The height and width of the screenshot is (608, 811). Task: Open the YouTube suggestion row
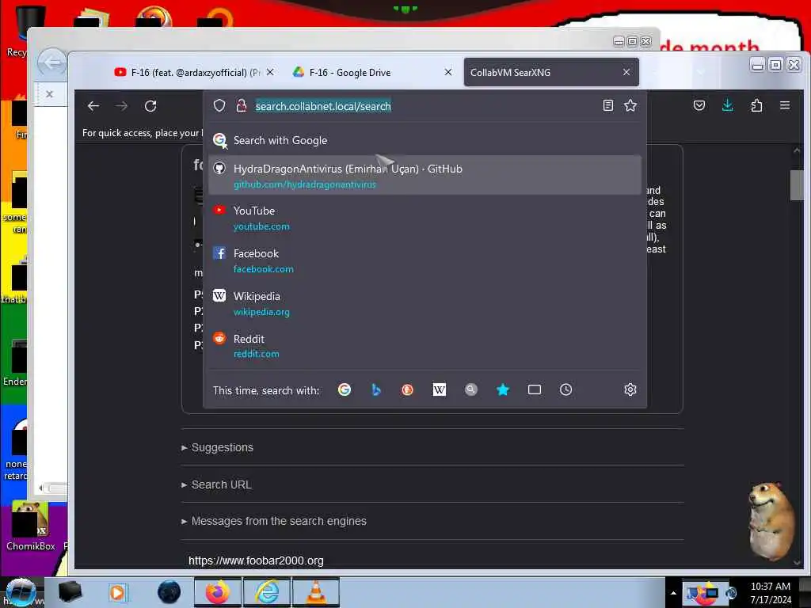pos(425,218)
